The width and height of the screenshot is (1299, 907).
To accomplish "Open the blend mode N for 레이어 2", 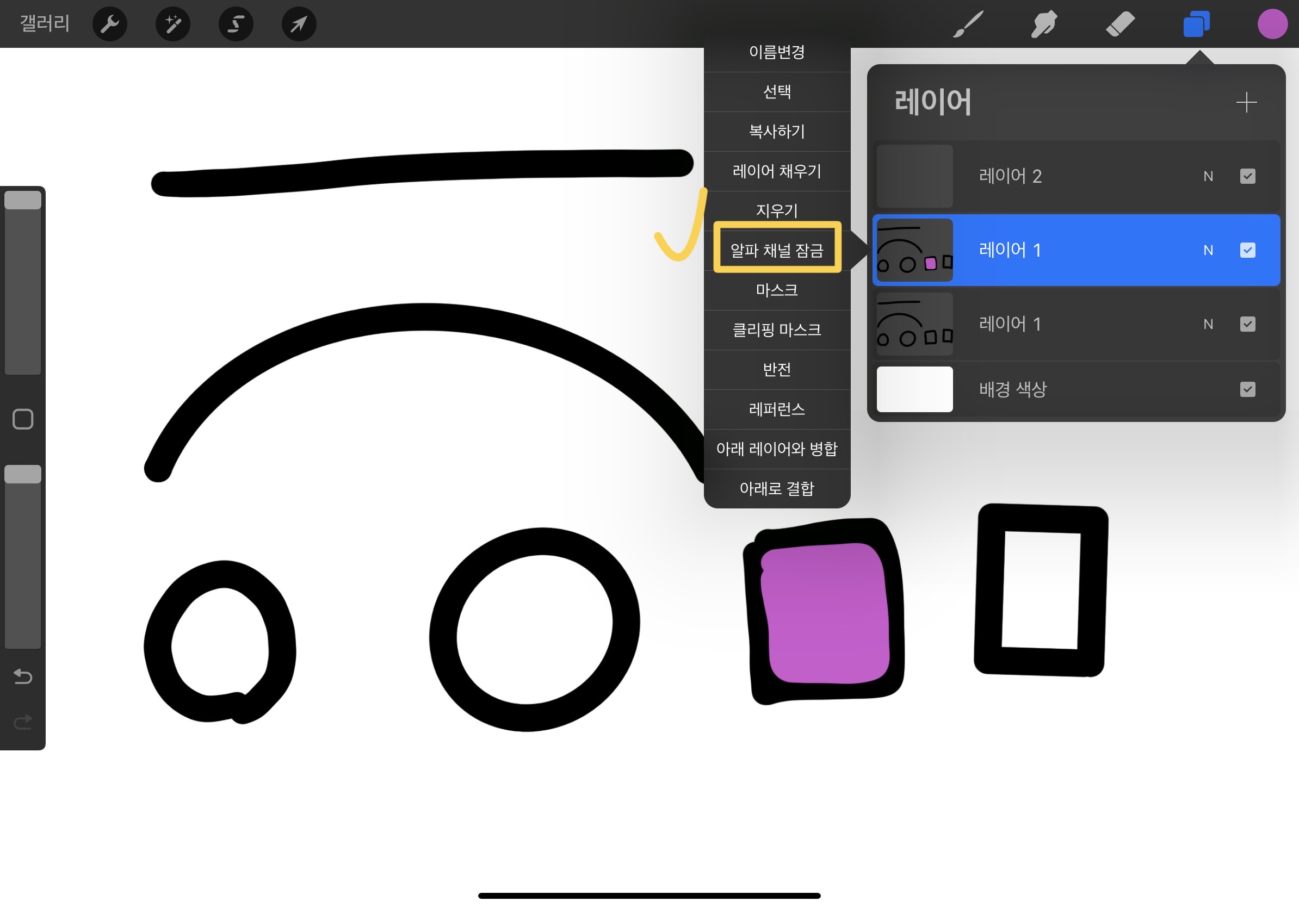I will 1208,176.
